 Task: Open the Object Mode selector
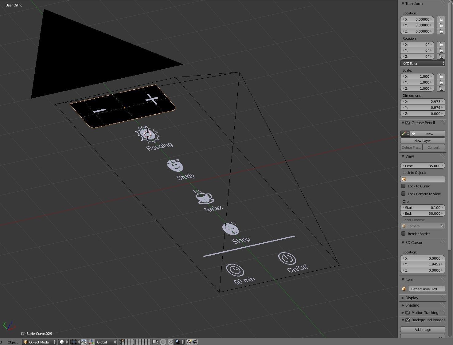pos(39,342)
